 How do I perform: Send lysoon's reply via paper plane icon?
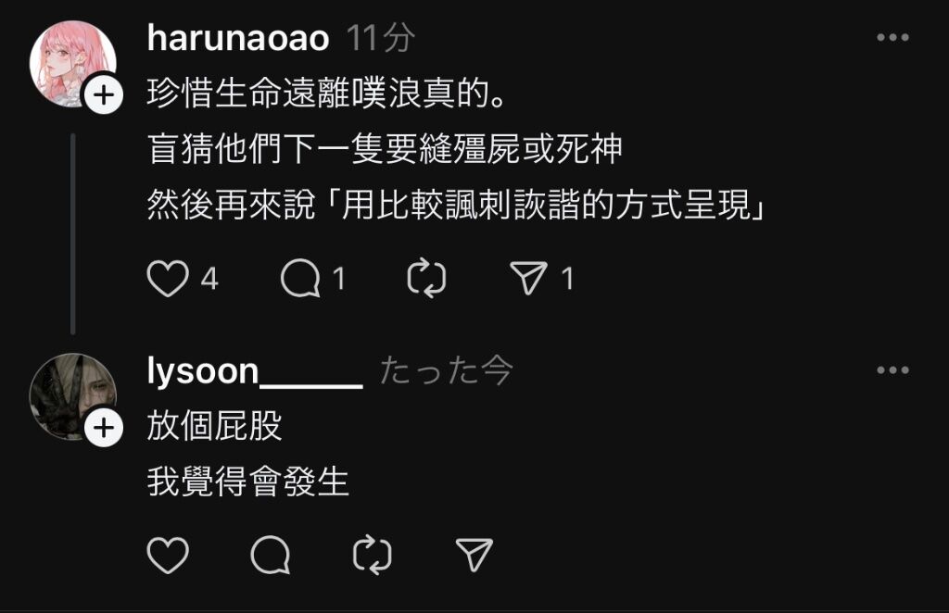click(x=474, y=555)
